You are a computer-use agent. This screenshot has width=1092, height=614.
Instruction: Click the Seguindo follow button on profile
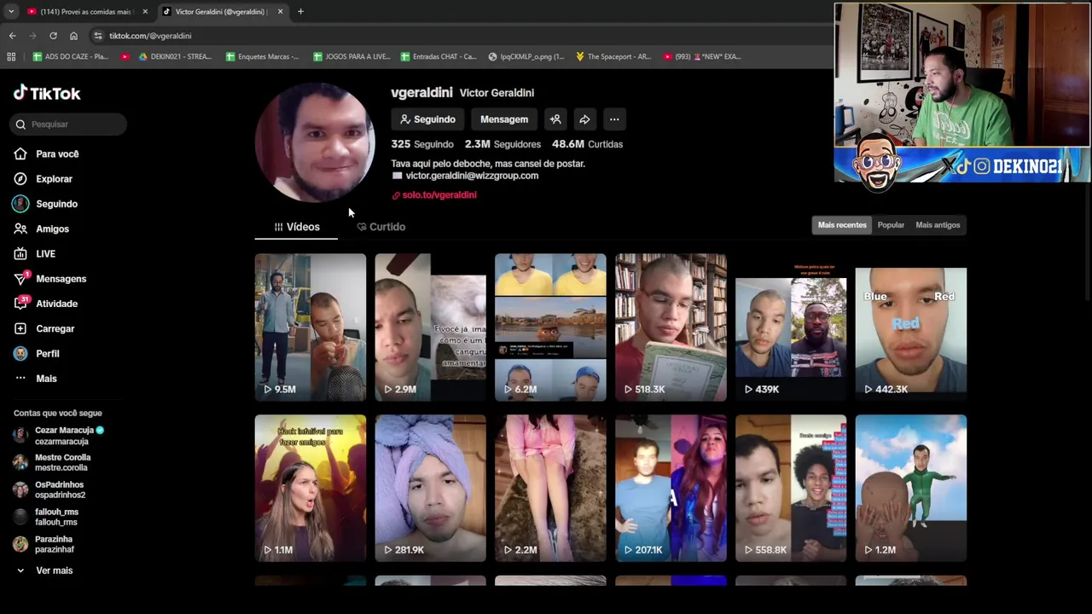click(x=428, y=119)
